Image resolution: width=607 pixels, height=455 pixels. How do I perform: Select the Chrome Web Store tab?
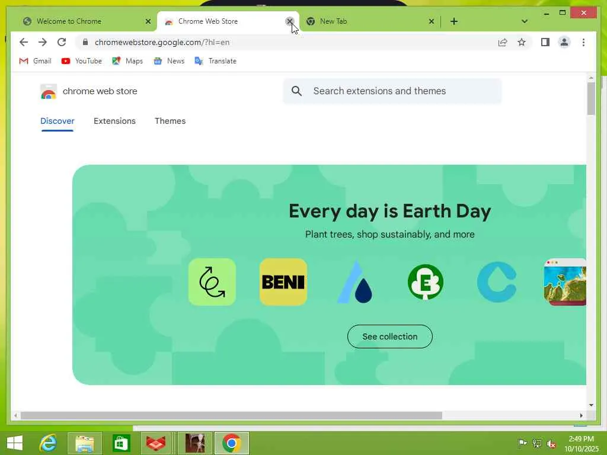tap(228, 21)
